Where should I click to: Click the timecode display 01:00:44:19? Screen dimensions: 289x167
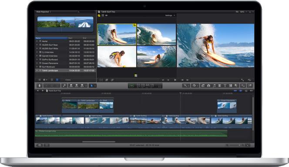pyautogui.click(x=145, y=85)
